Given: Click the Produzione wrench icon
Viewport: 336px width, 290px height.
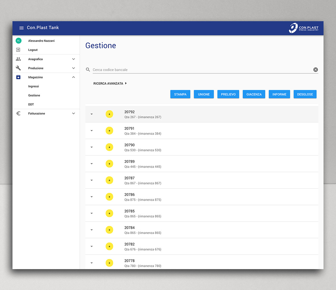Looking at the screenshot, I should [19, 68].
